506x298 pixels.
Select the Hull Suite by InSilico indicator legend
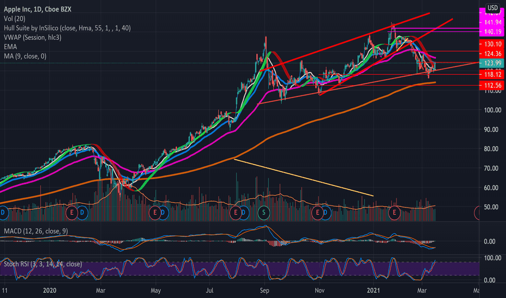coord(67,28)
